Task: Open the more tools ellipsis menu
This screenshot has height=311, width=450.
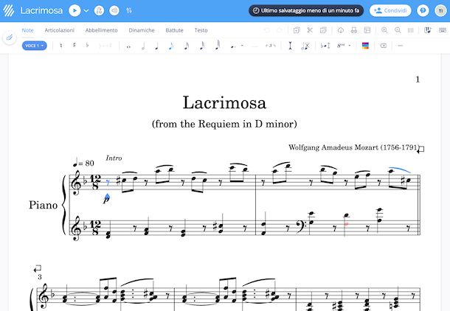Action: coord(401,46)
